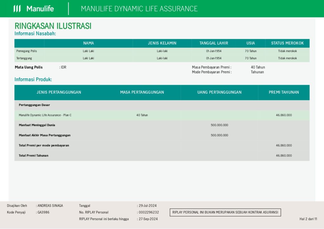Image resolution: width=324 pixels, height=229 pixels.
Task: Click the Tahunan payment mode value
Action: coord(257,72)
